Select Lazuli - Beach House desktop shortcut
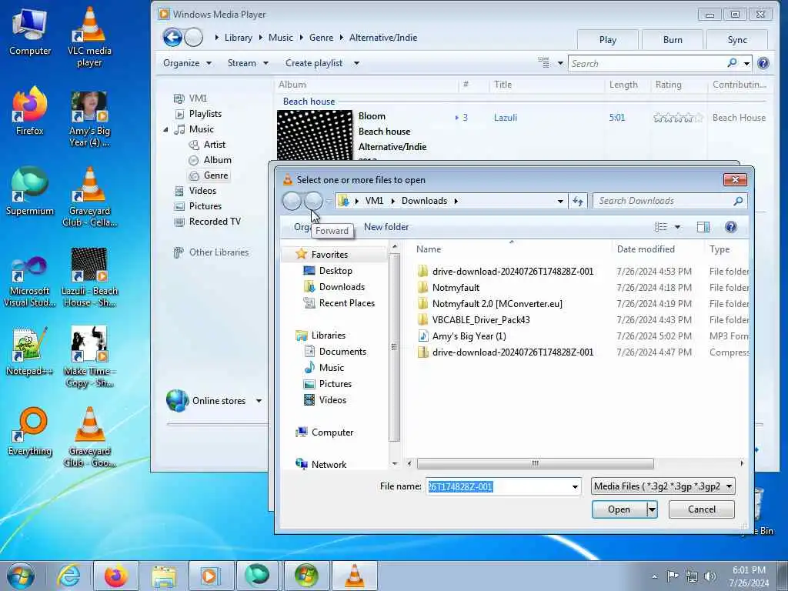Viewport: 788px width, 591px height. point(89,276)
